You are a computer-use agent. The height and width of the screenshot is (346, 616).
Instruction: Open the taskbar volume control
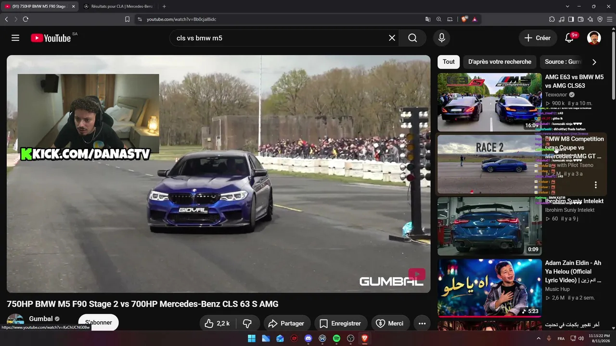tap(581, 338)
